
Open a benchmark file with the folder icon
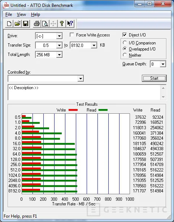[x=17, y=23]
